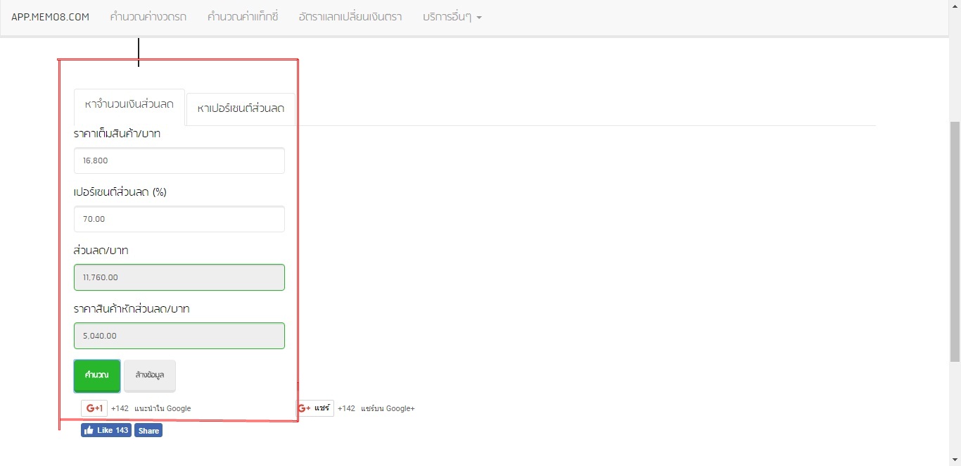Image resolution: width=961 pixels, height=466 pixels.
Task: Open คำนวณค่างวดรถ menu item
Action: point(148,17)
